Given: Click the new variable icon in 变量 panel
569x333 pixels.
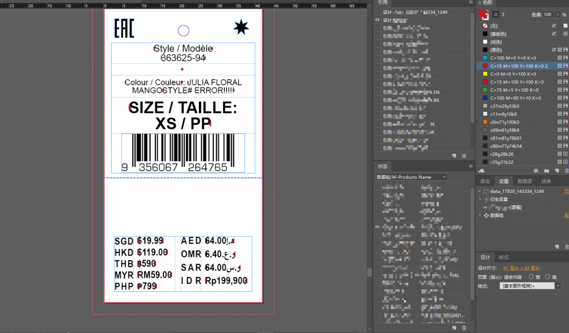Looking at the screenshot, I should (557, 247).
